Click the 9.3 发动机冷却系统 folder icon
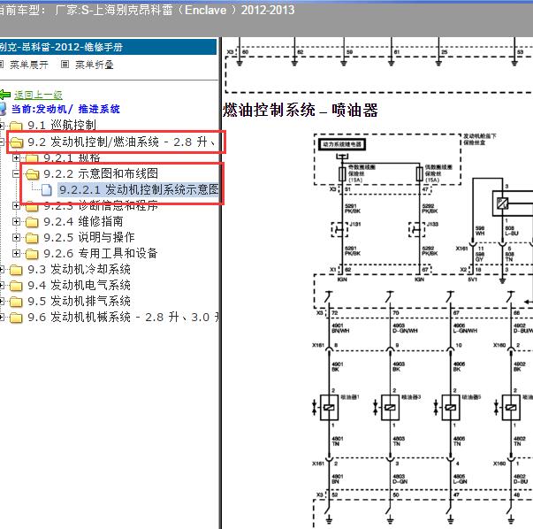This screenshot has width=533, height=529. pos(16,270)
